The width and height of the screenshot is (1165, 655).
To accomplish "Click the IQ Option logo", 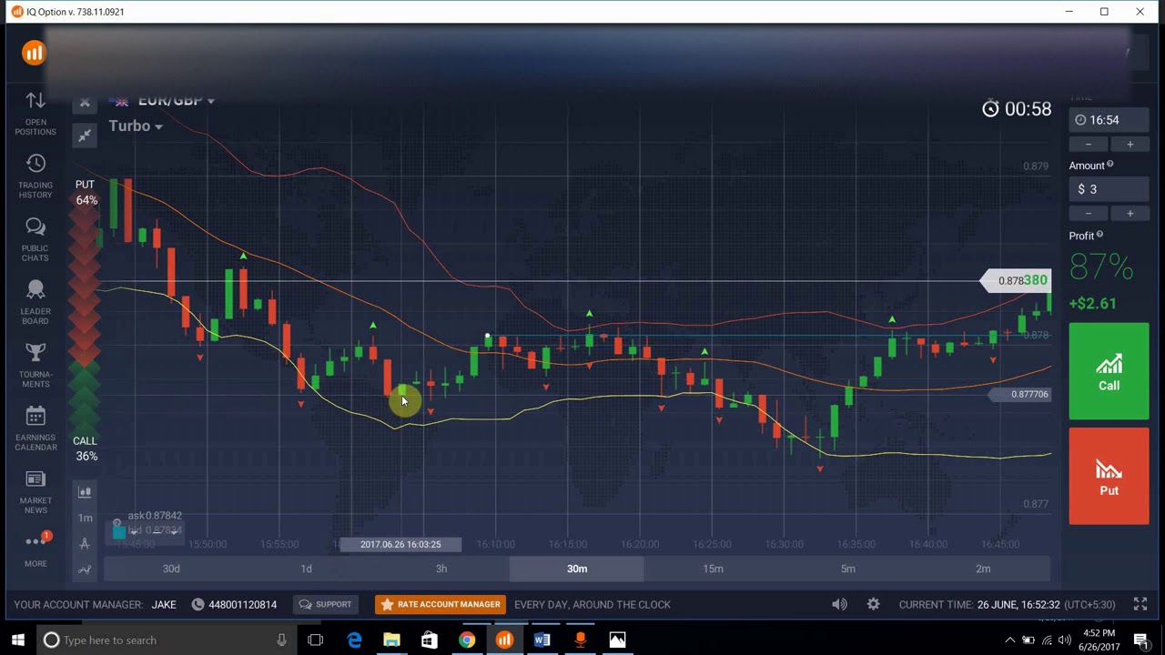I will click(x=34, y=53).
